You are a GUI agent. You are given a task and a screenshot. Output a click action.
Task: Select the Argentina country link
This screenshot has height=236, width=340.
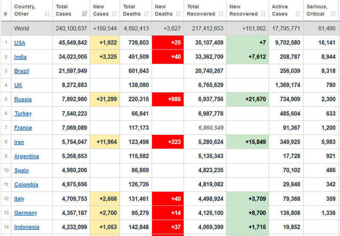[x=26, y=156]
